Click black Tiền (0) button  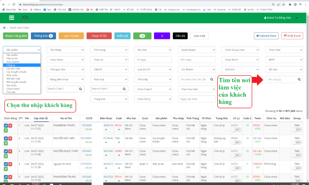tap(180, 36)
